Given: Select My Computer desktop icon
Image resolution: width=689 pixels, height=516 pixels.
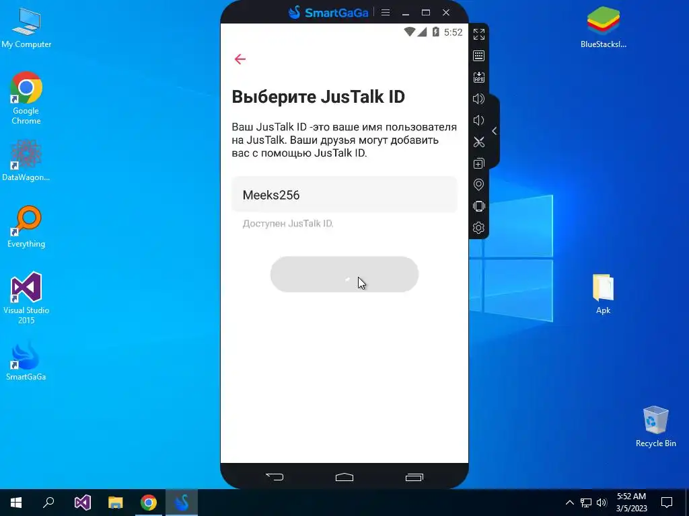Looking at the screenshot, I should (26, 28).
